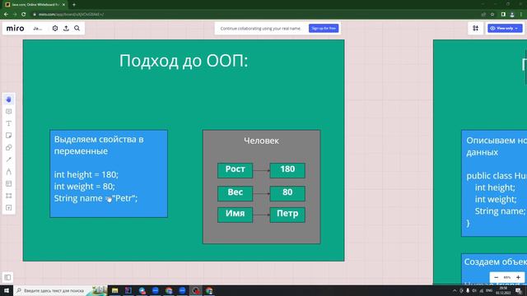Select the "Имя" box

[235, 215]
